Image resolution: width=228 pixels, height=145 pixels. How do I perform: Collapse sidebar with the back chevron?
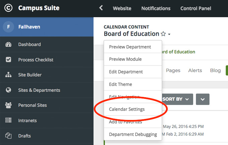101,8
